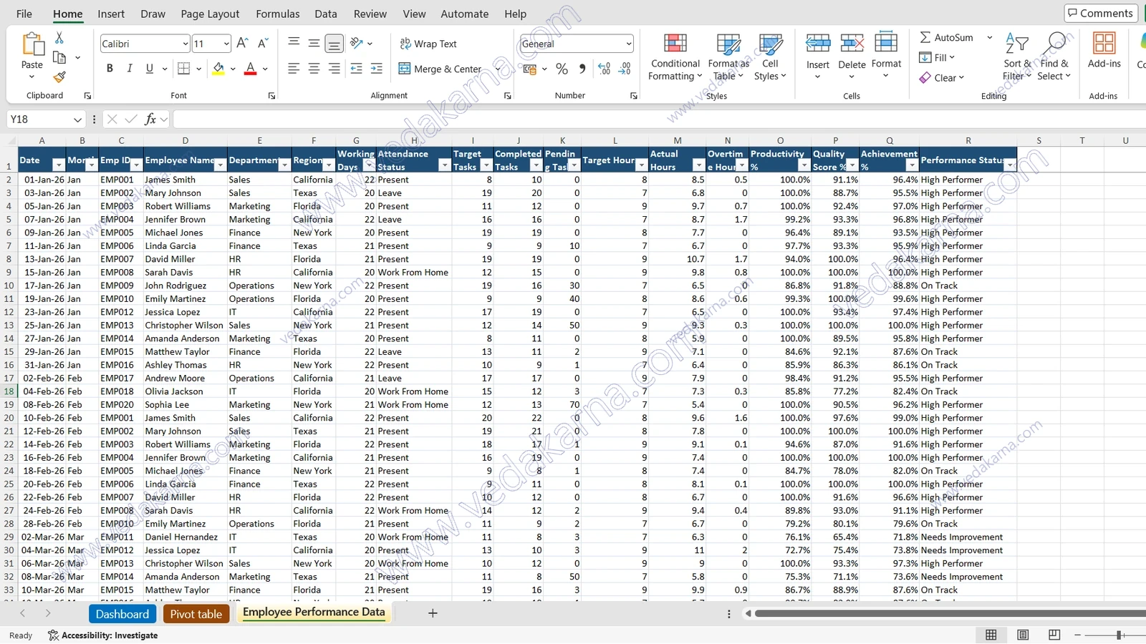Toggle Italic formatting
The width and height of the screenshot is (1146, 644).
coord(130,69)
